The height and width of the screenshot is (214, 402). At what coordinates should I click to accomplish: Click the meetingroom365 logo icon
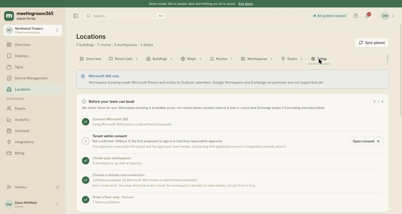(x=9, y=16)
